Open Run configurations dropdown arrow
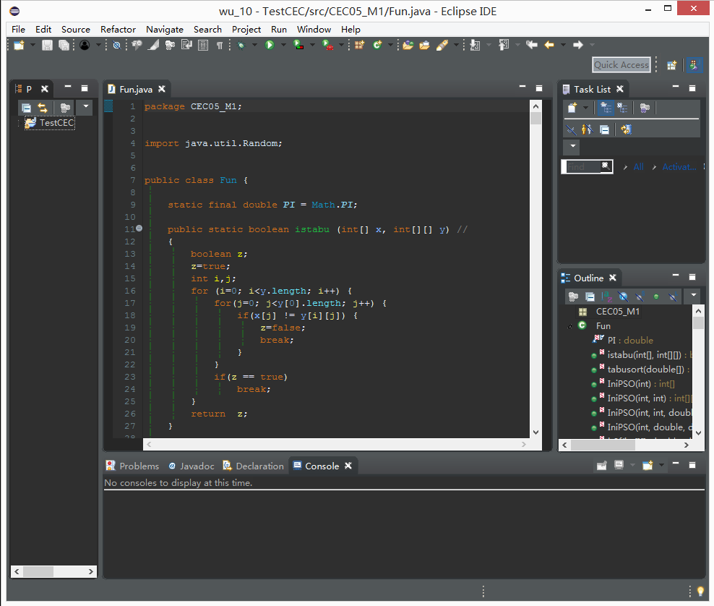 pyautogui.click(x=283, y=45)
